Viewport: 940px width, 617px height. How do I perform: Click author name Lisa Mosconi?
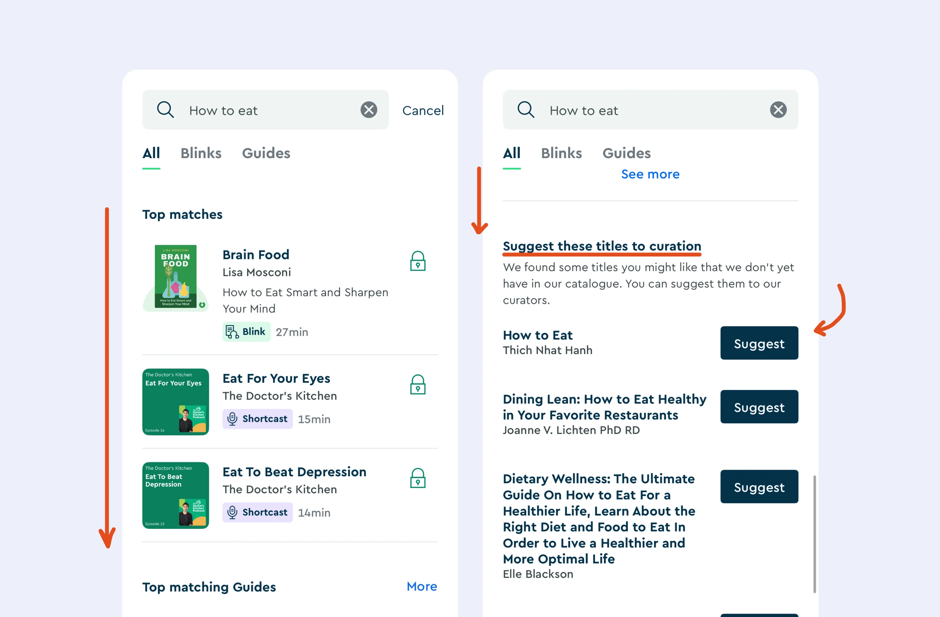click(257, 273)
